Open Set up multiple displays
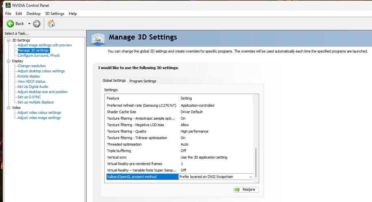Image resolution: width=372 pixels, height=202 pixels. tap(36, 102)
